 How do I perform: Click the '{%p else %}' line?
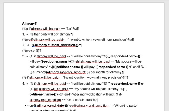coord(31,50)
